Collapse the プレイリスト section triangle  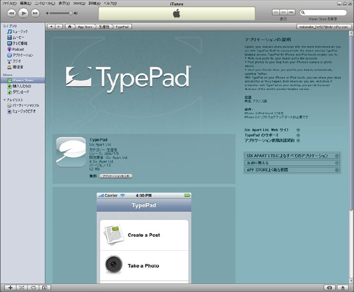4,100
